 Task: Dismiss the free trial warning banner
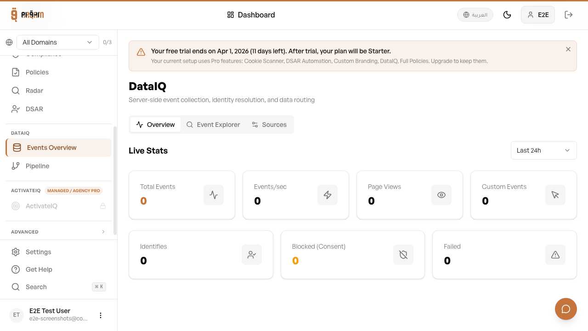click(x=568, y=49)
